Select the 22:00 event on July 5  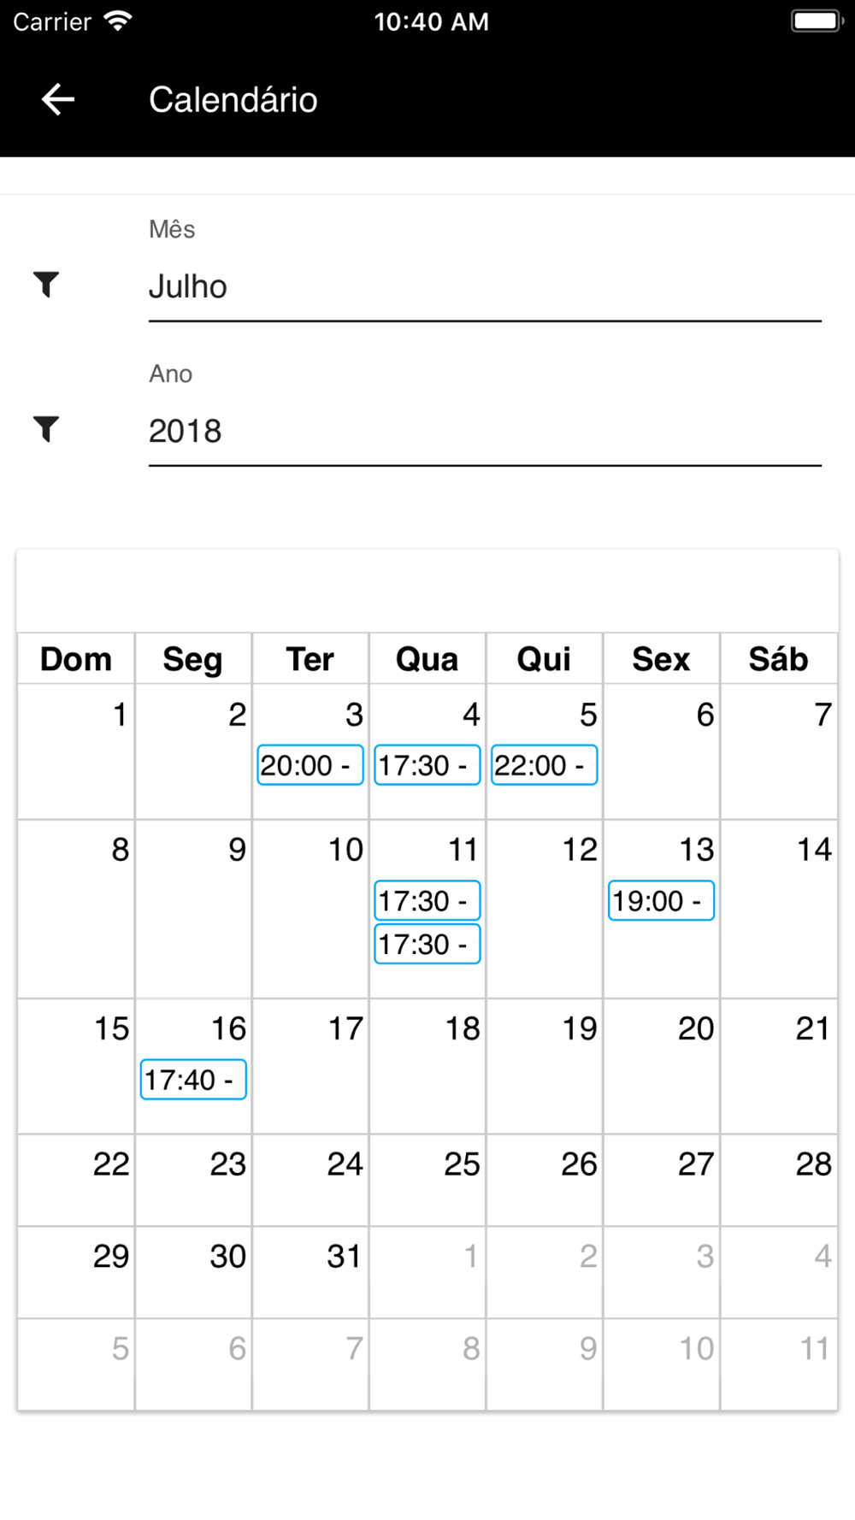click(544, 765)
